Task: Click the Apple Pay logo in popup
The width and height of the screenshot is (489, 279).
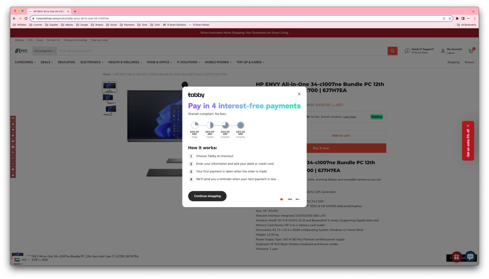Action: [297, 199]
